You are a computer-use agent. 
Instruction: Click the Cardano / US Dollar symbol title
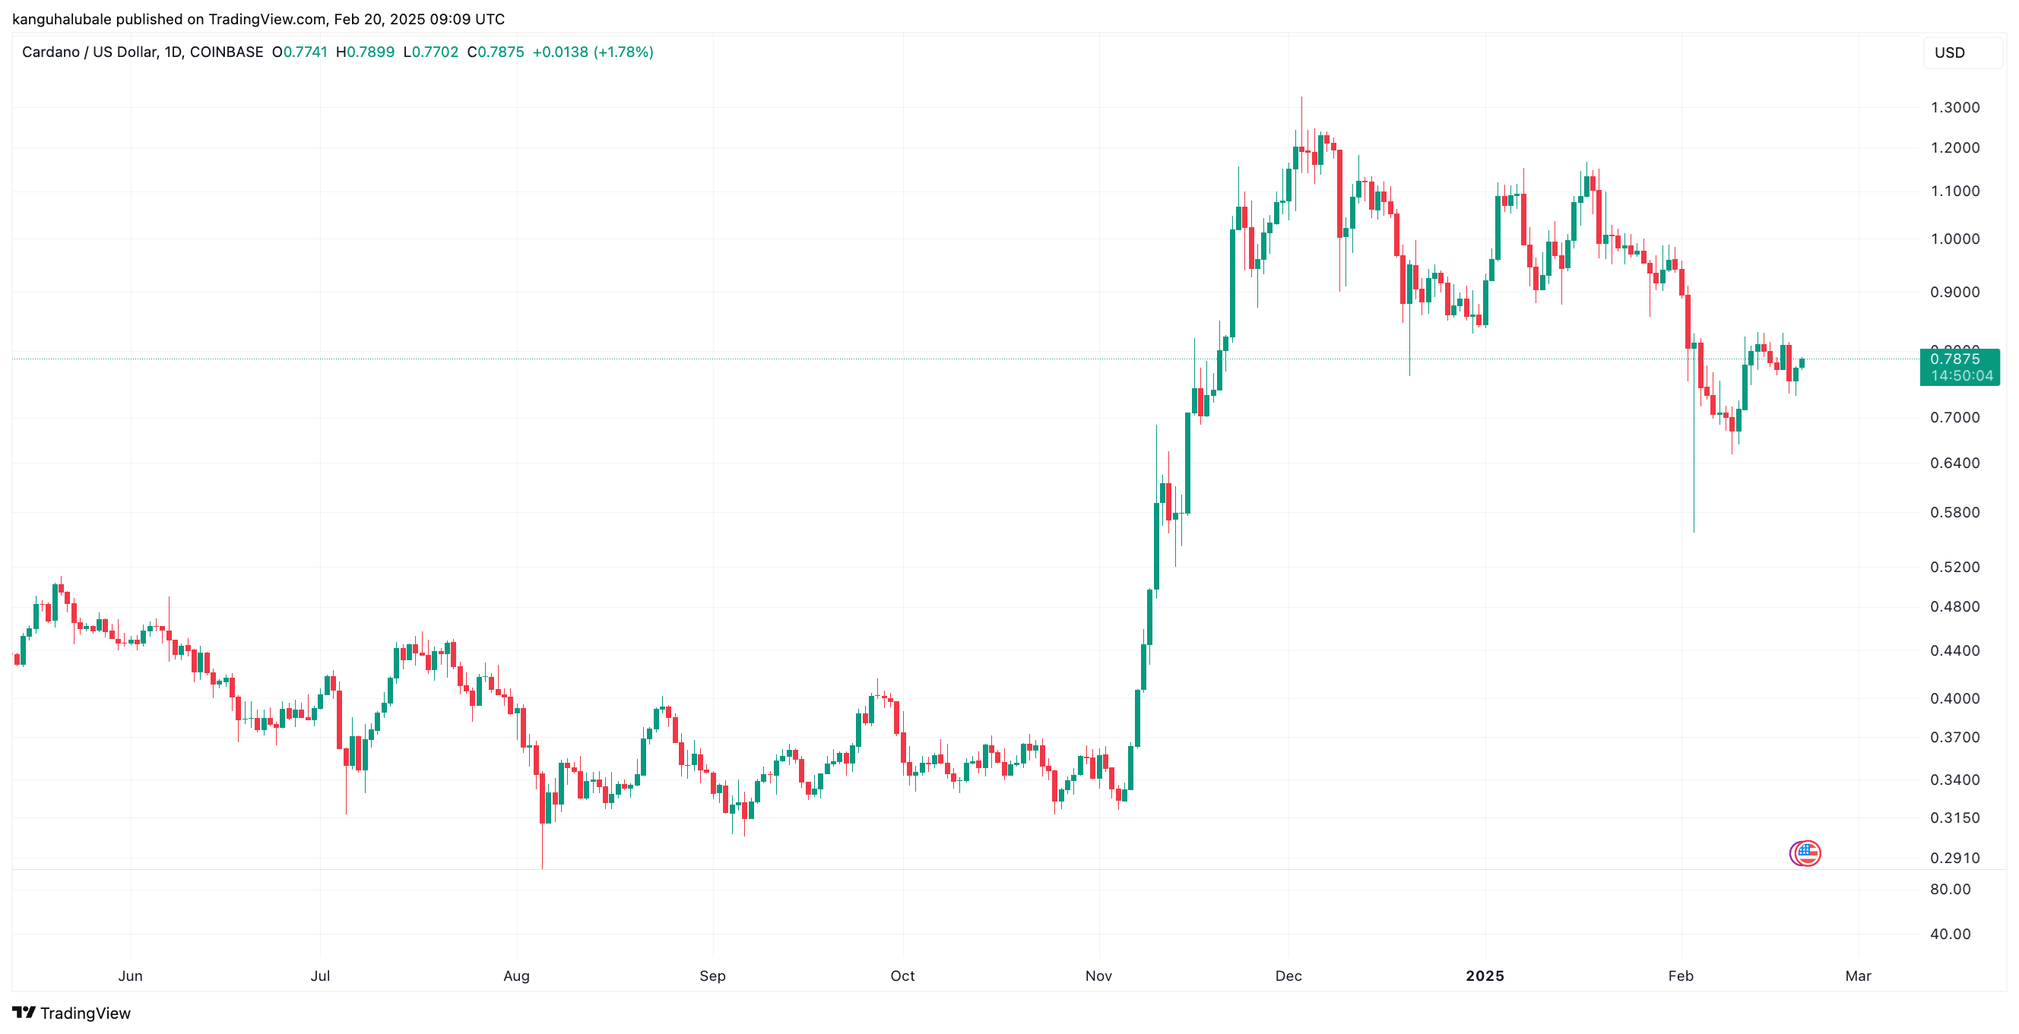pyautogui.click(x=142, y=52)
